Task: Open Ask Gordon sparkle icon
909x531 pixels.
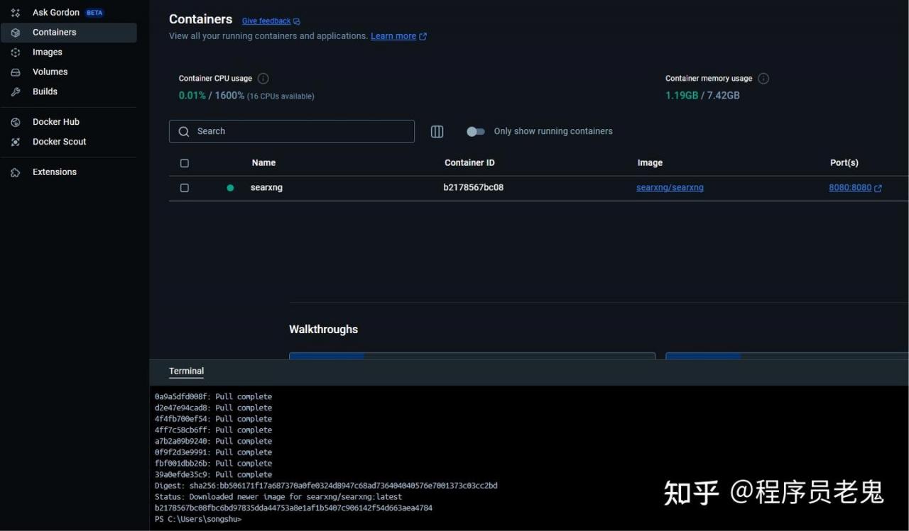Action: pos(16,13)
